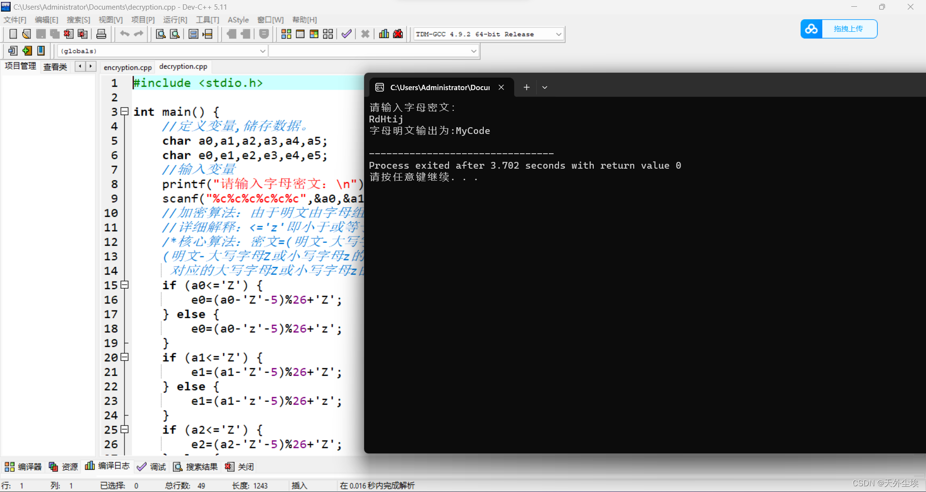The height and width of the screenshot is (492, 926).
Task: Open the 窗口[W] menu
Action: [x=271, y=20]
